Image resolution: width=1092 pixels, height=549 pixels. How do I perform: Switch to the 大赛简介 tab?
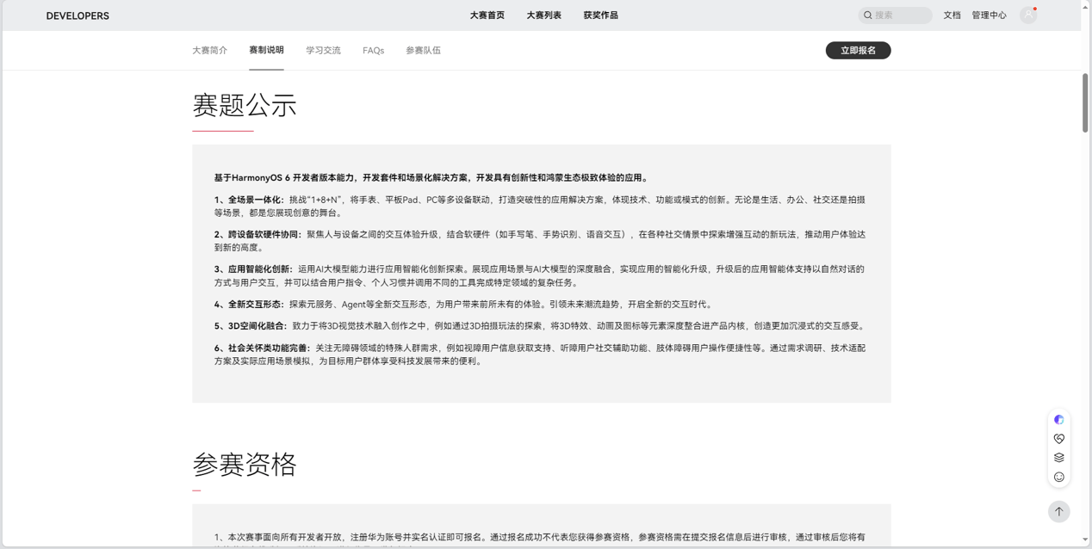[209, 51]
